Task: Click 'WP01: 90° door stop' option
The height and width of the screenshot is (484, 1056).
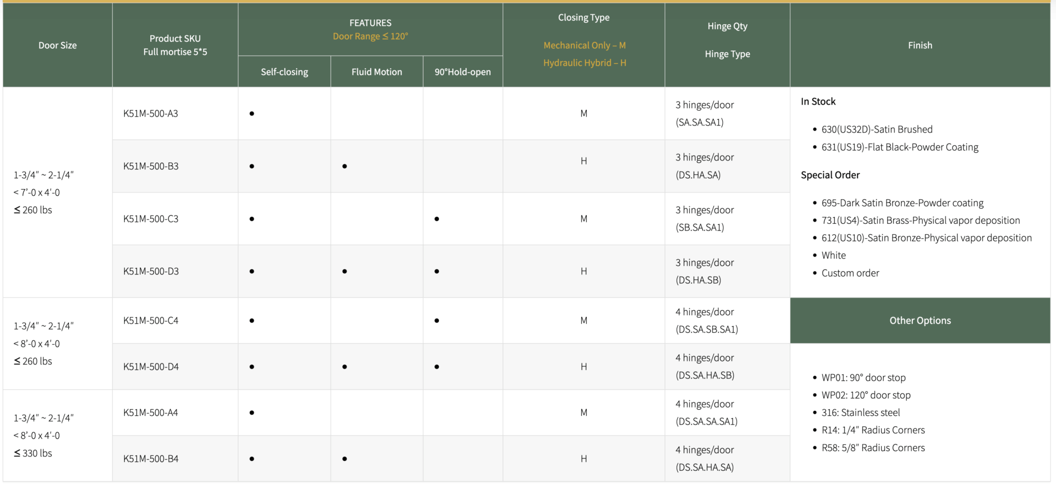Action: pyautogui.click(x=864, y=378)
